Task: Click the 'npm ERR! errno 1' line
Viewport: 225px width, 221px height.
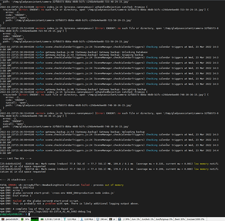Action: pos(11,190)
